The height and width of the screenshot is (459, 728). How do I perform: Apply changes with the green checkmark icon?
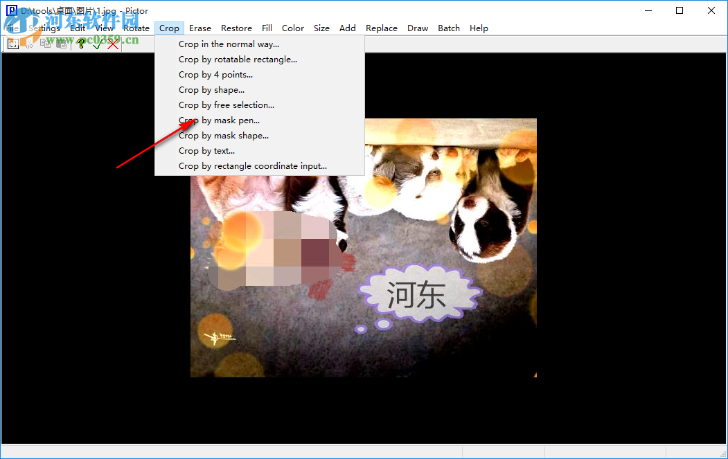tap(96, 43)
